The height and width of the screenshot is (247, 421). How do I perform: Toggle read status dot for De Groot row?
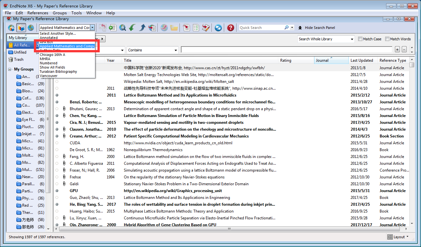coord(57,150)
